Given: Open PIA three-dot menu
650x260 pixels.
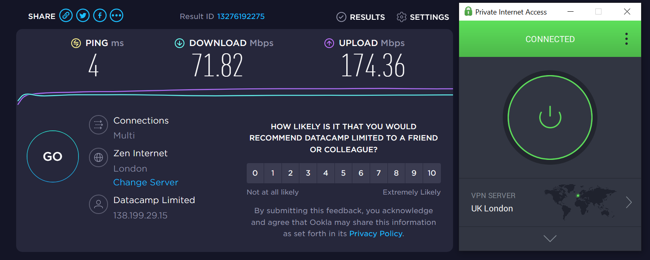Looking at the screenshot, I should (x=627, y=39).
